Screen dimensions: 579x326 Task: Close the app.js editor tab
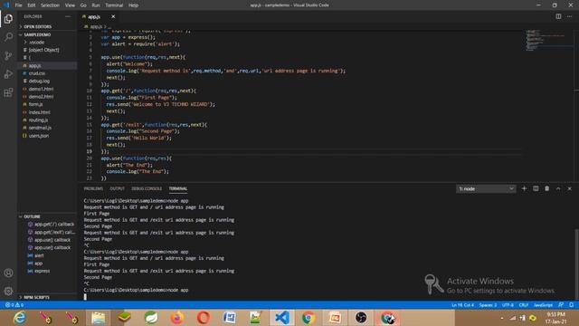(x=113, y=16)
